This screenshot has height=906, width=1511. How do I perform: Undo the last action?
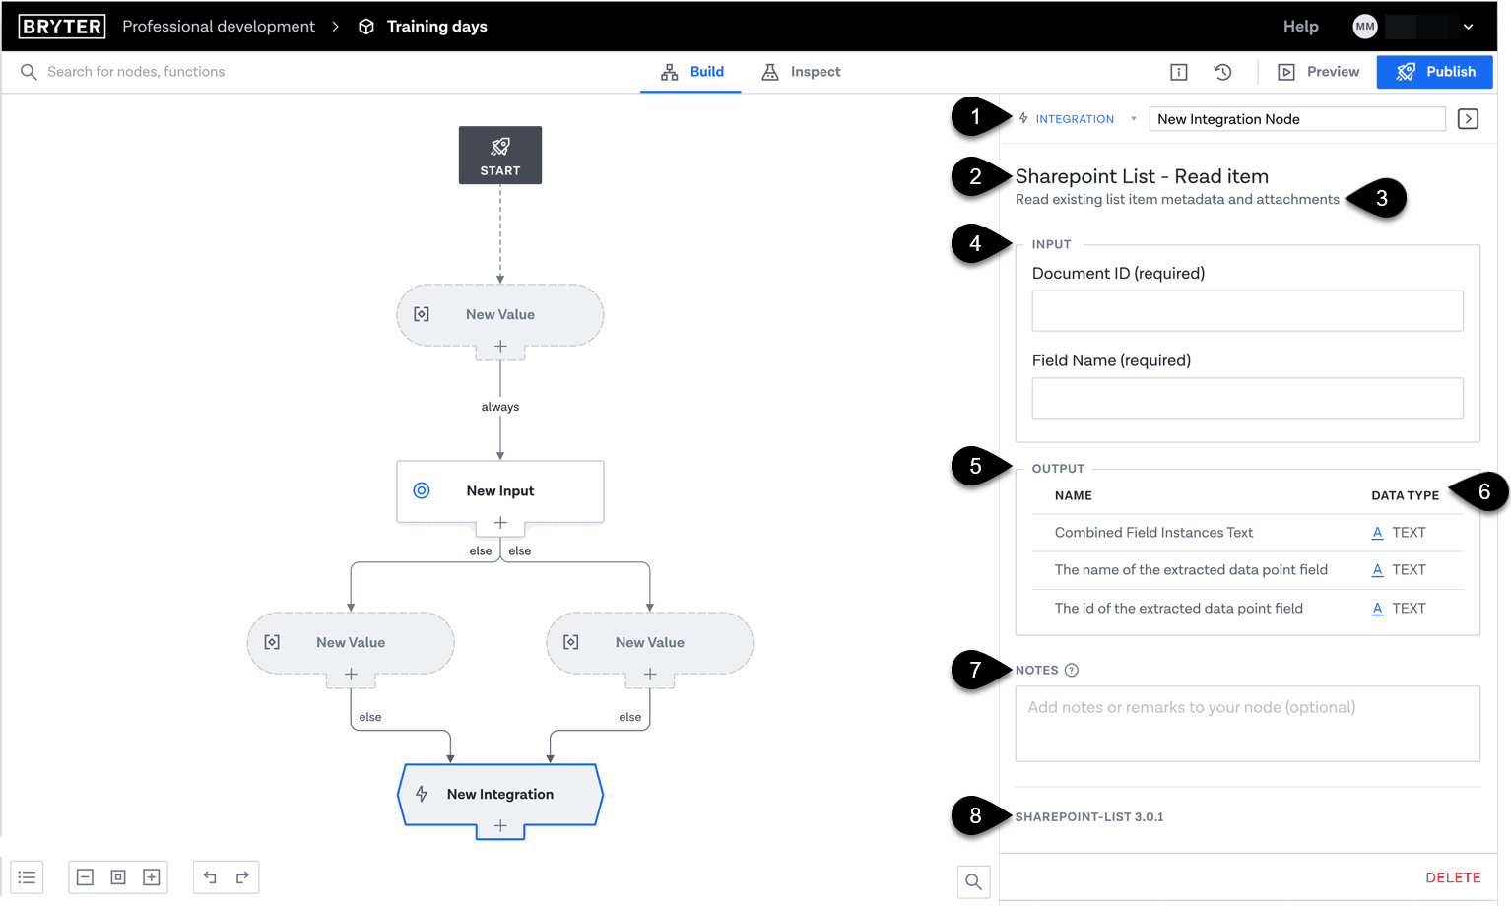tap(210, 877)
